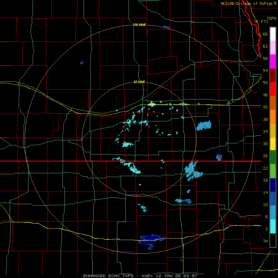Click the small blue echo beside the 100 NMI label
Viewport: 278px width, 278px height.
pyautogui.click(x=166, y=27)
